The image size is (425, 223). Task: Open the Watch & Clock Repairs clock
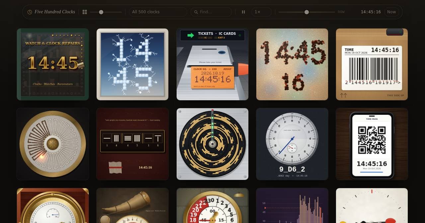click(x=53, y=64)
